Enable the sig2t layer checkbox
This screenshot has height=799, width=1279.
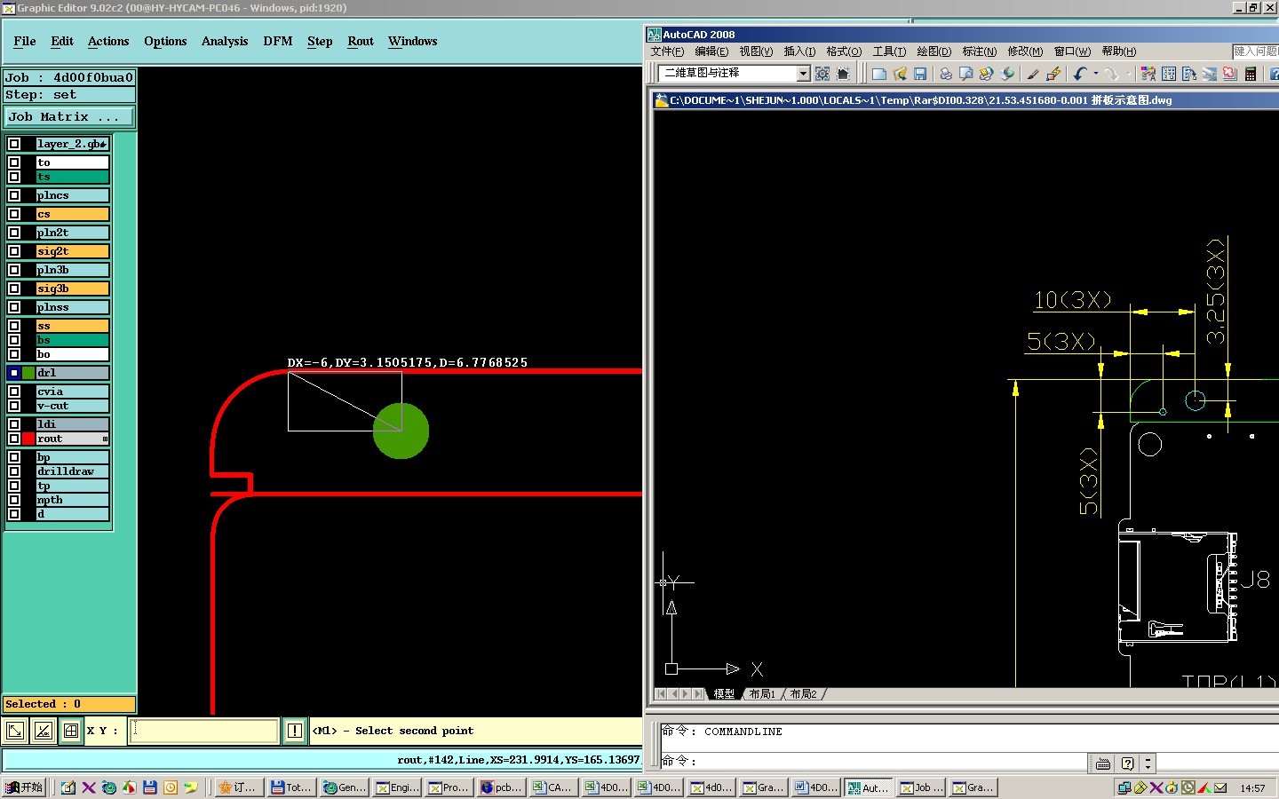tap(14, 251)
